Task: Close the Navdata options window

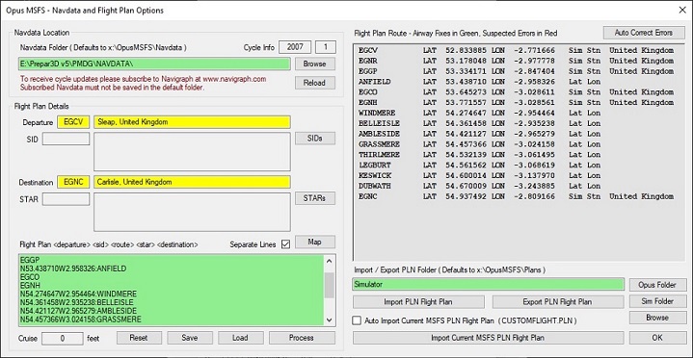Action: click(682, 10)
